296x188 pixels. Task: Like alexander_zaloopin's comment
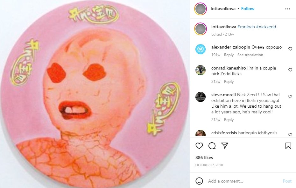[x=290, y=49]
